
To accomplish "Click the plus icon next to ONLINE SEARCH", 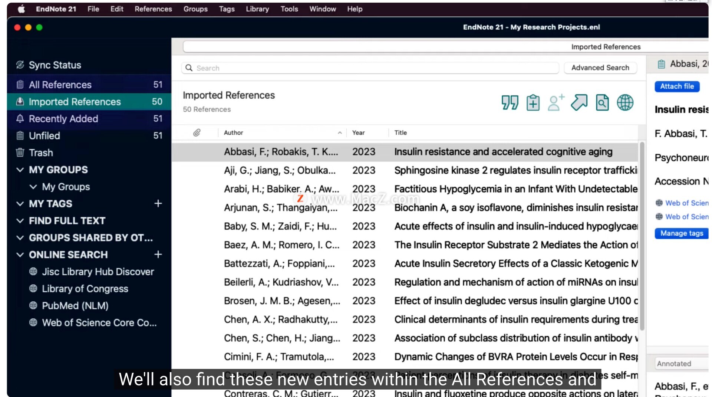I will [x=158, y=255].
